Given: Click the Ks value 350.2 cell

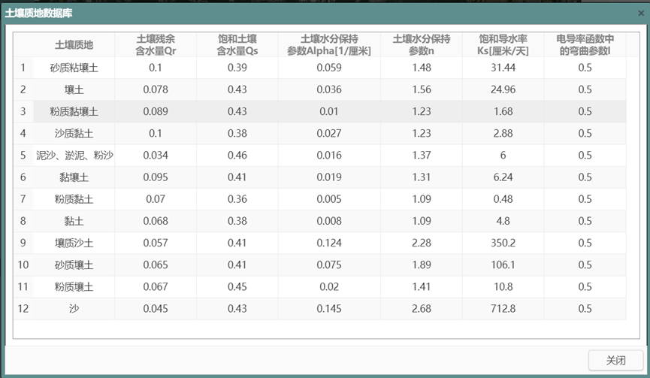Looking at the screenshot, I should click(x=503, y=243).
